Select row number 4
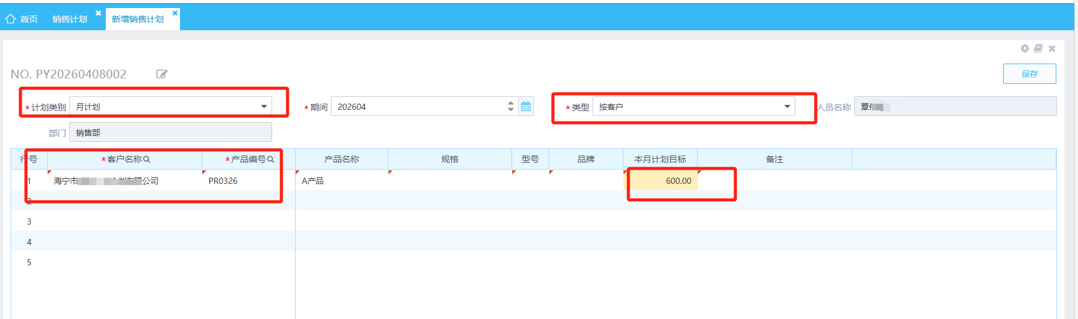Screen dimensions: 1078x319 coord(29,242)
